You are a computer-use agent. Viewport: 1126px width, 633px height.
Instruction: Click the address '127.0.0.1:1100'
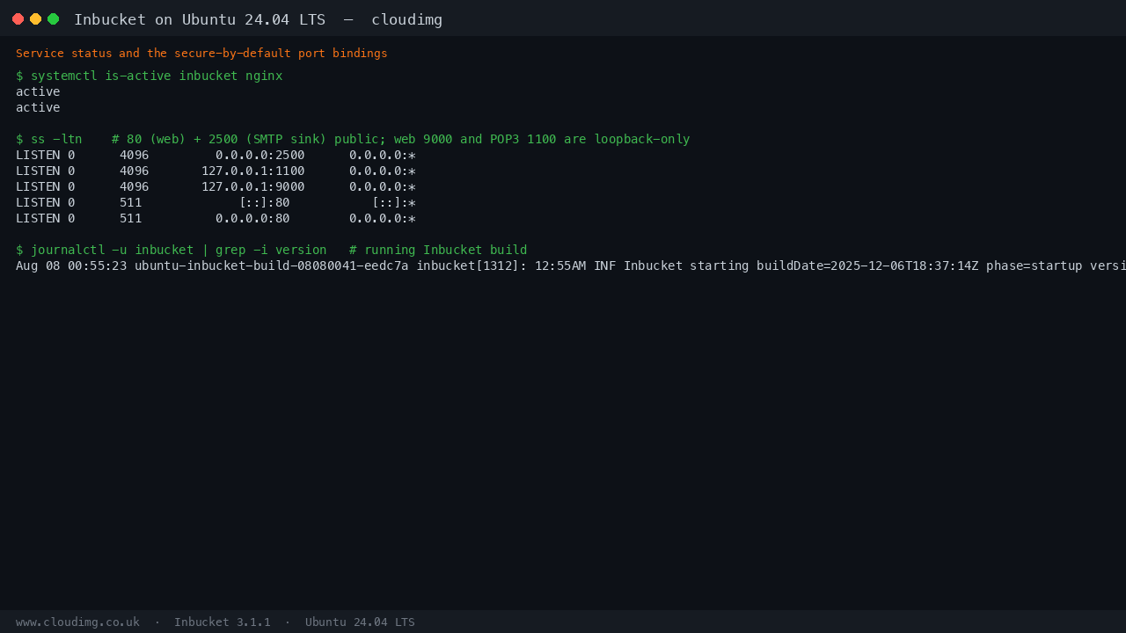point(253,171)
